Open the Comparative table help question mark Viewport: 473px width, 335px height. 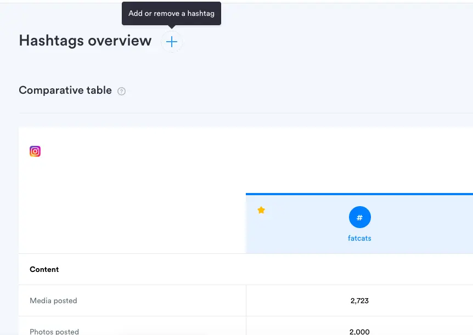[x=122, y=92]
